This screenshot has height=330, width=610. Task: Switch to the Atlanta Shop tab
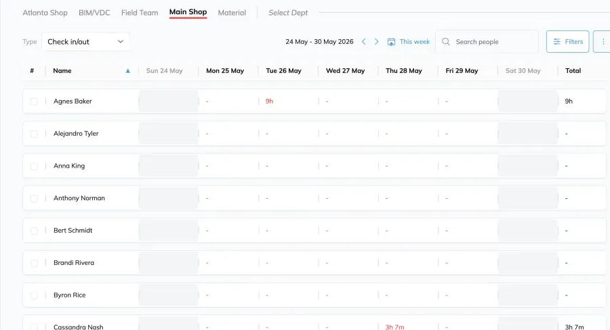click(x=45, y=13)
